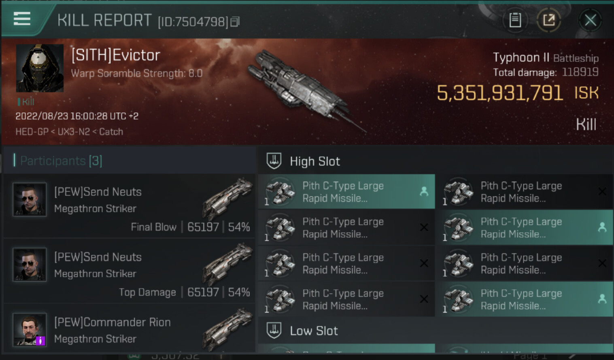Click person icon on bottom-right Pith launcher
The height and width of the screenshot is (360, 614).
pos(602,299)
